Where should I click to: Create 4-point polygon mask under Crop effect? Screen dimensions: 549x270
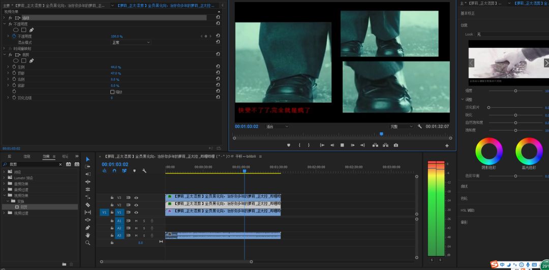24,61
